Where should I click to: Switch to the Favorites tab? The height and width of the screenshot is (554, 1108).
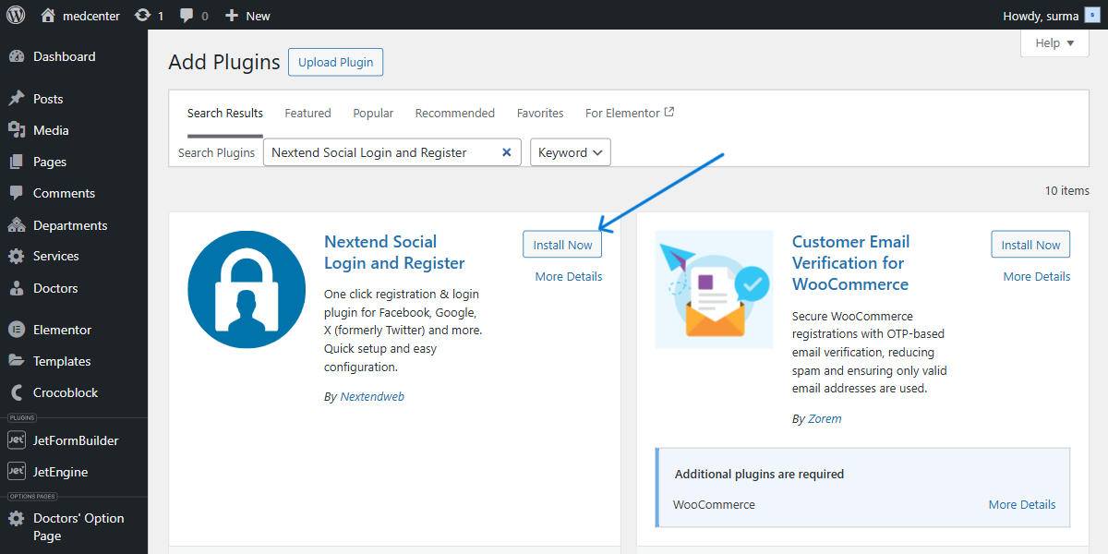point(540,113)
